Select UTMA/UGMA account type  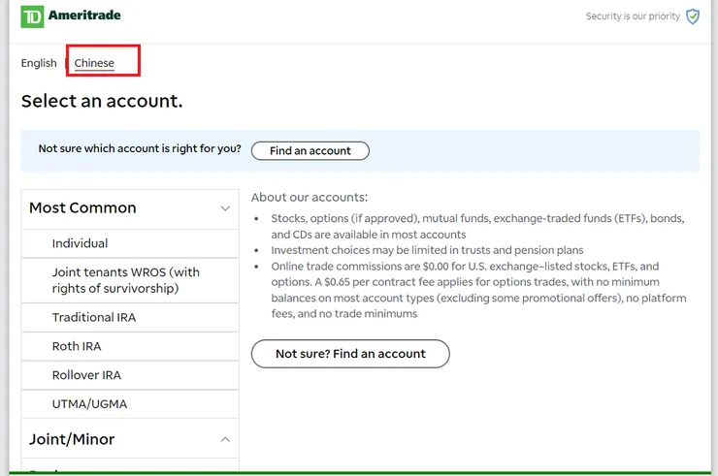89,404
